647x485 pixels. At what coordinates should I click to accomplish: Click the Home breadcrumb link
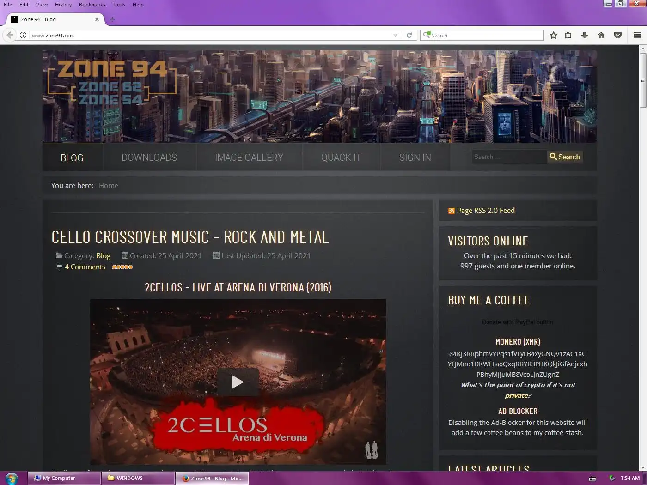click(109, 185)
